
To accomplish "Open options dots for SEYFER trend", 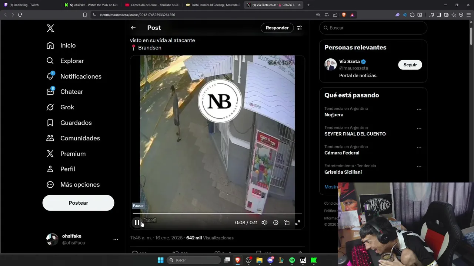I will point(419,128).
